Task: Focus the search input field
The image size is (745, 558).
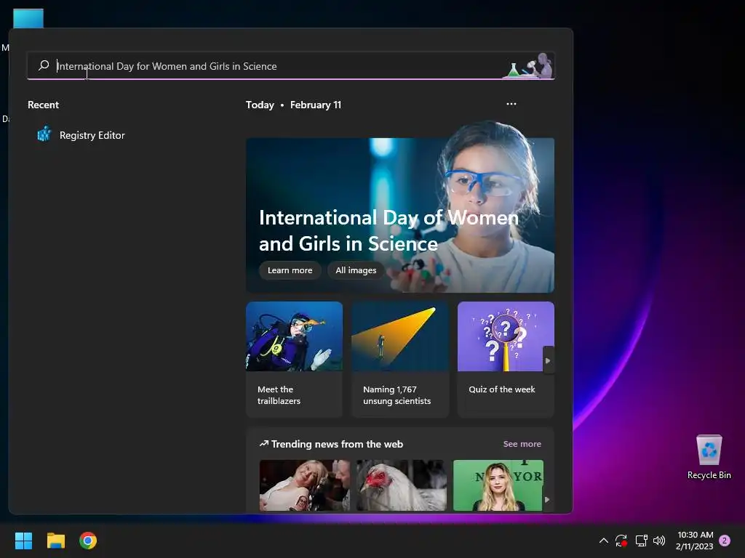Action: [x=291, y=66]
